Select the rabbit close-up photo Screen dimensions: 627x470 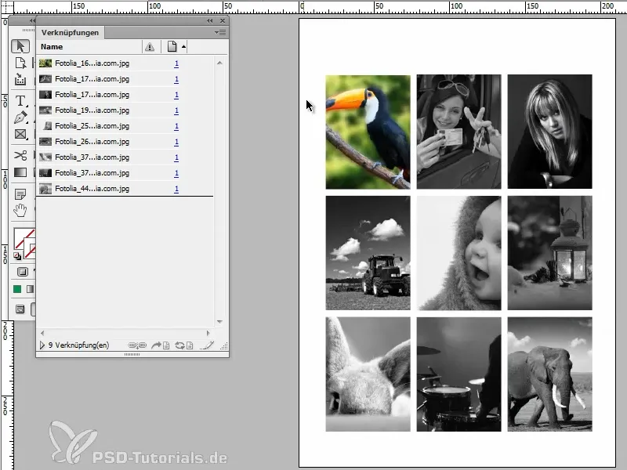(368, 374)
